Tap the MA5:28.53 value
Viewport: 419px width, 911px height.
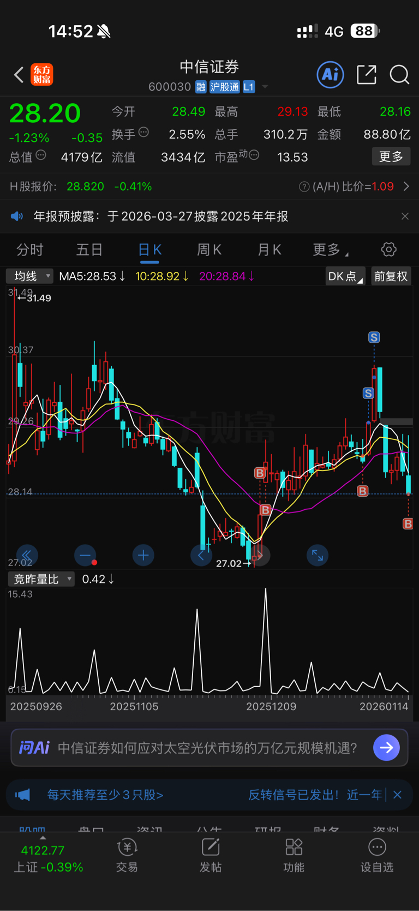(x=92, y=276)
